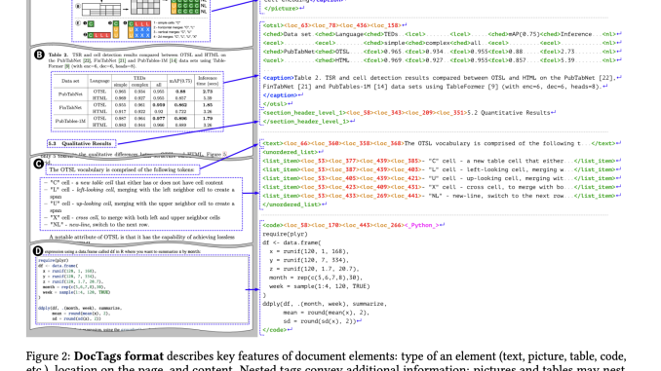661x371 pixels.
Task: Click the '</caption>' closing tag
Action: click(x=281, y=95)
